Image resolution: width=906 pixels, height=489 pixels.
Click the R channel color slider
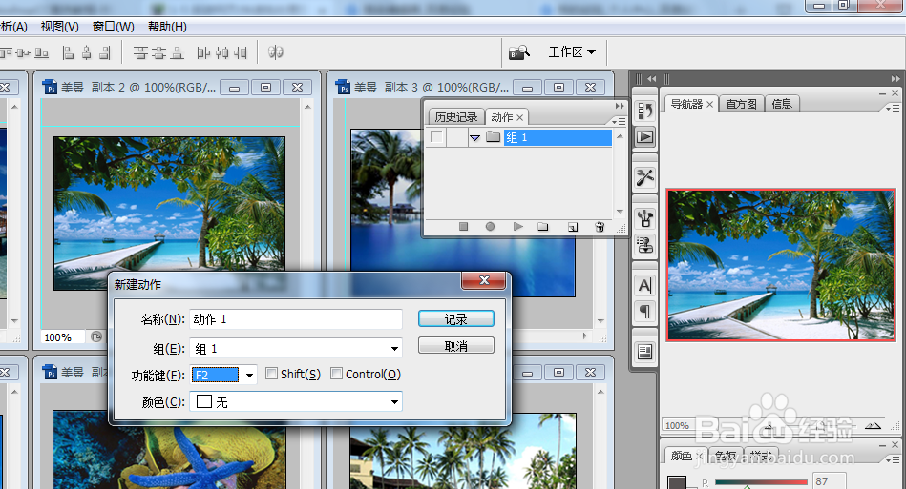point(760,482)
